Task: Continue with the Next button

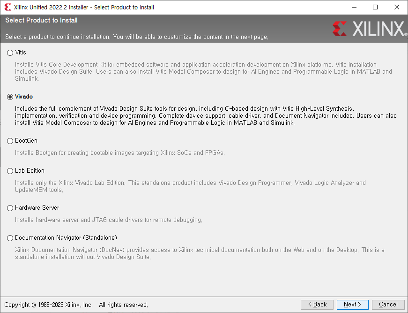Action: pos(352,305)
